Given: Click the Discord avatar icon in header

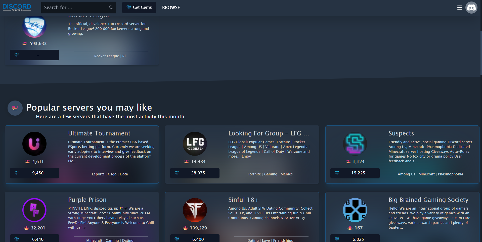Looking at the screenshot, I should click(471, 8).
